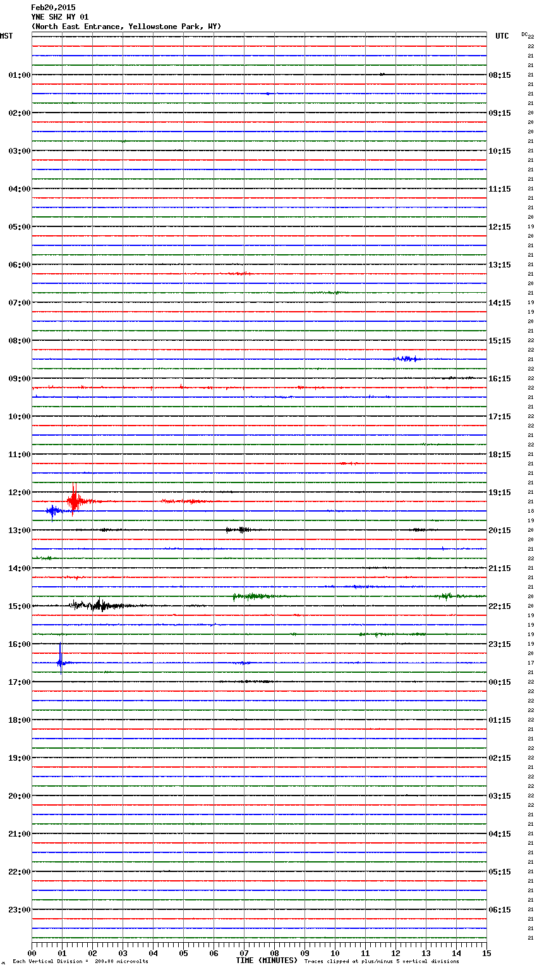537x970 pixels.
Task: Select the 07:00 MST time label
Action: [20, 303]
